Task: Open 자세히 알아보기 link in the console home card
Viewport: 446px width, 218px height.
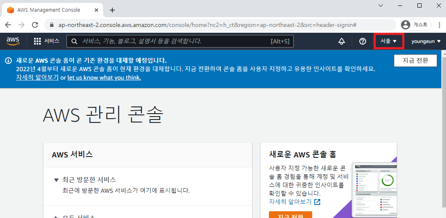Action: pyautogui.click(x=290, y=202)
